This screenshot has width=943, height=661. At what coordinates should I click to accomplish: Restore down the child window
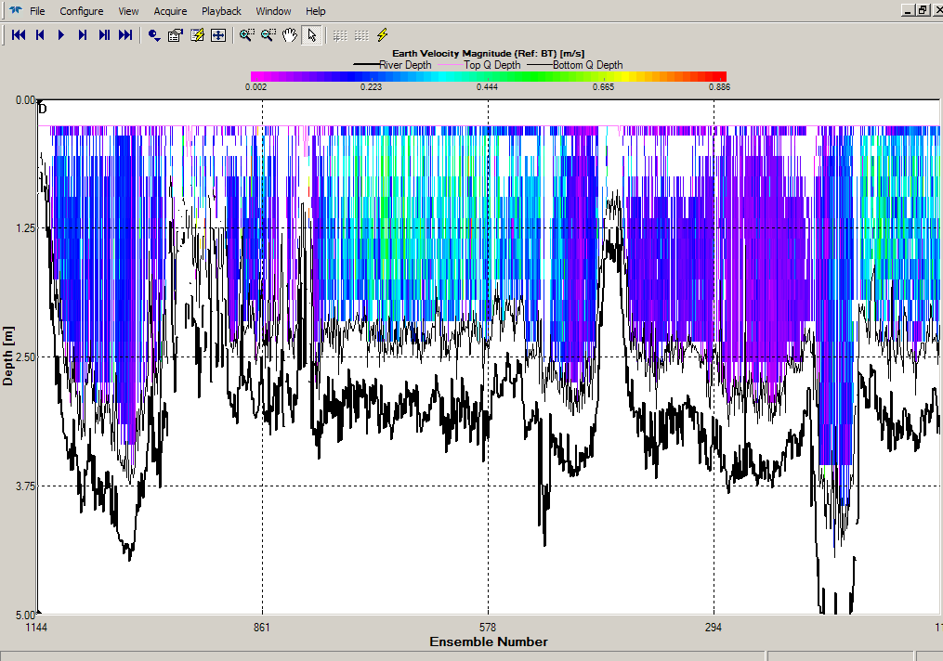[x=922, y=10]
